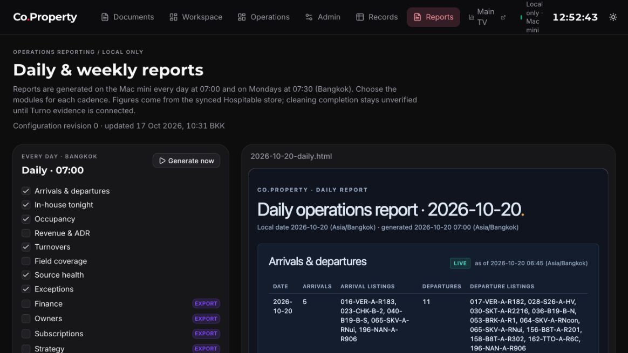
Task: Click the ARRIVAL LISTINGS column header
Action: [x=367, y=287]
